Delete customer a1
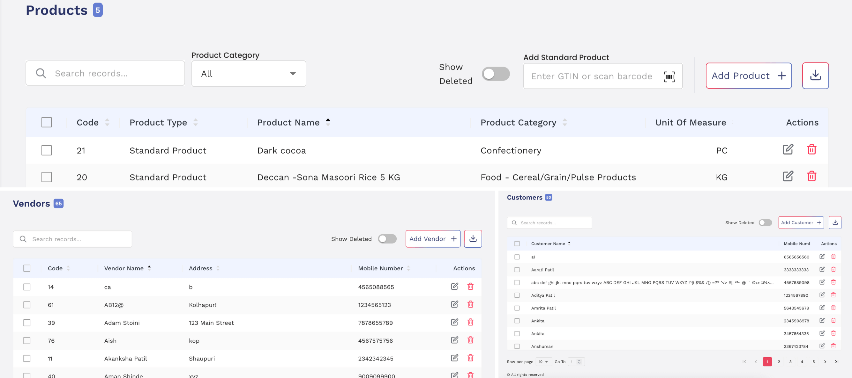Screen dimensions: 852x378 click(x=833, y=256)
